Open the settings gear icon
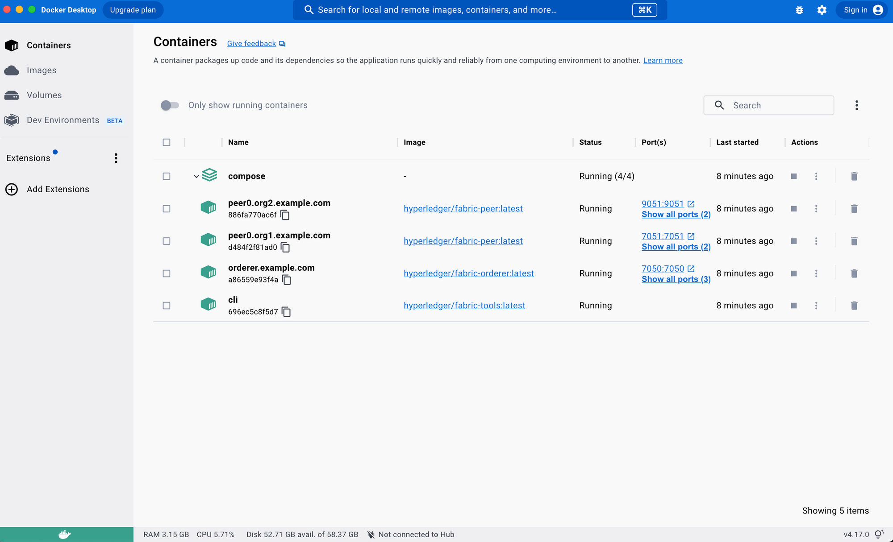Viewport: 893px width, 542px height. click(x=822, y=10)
